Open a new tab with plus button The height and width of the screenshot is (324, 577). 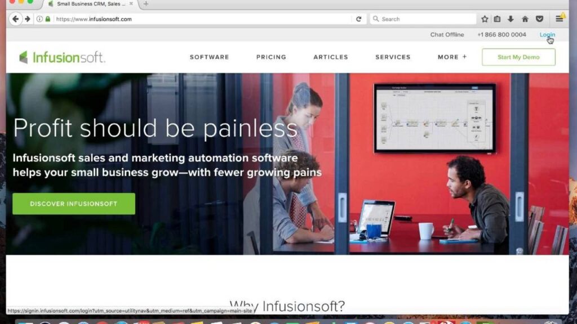[x=146, y=4]
